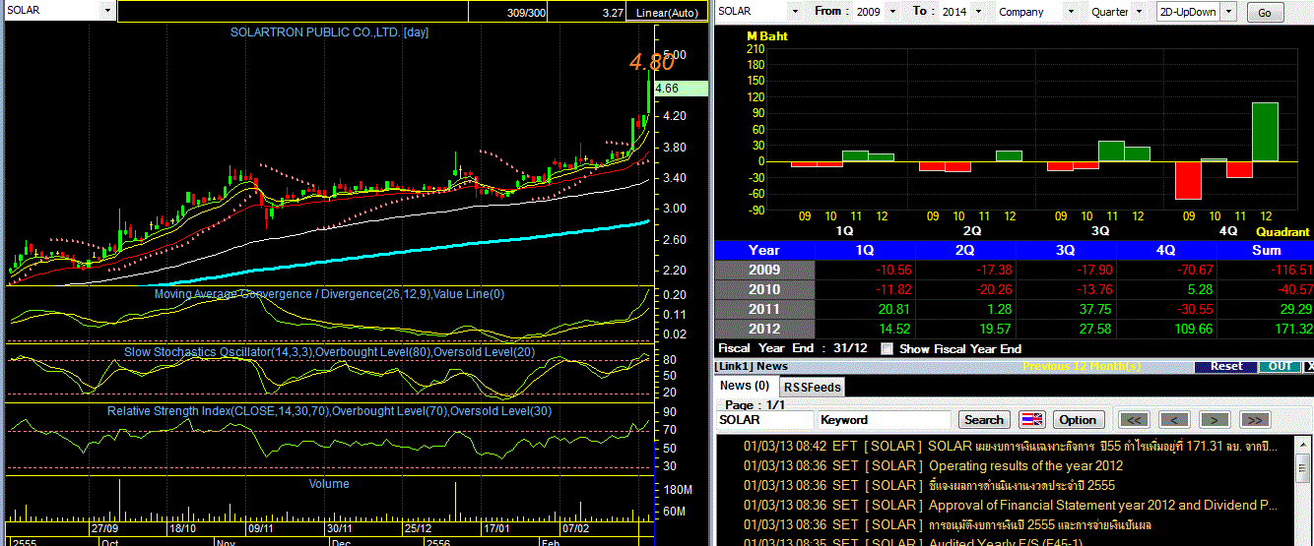The image size is (1314, 546).
Task: Click the 4Q column header in table
Action: (1166, 250)
